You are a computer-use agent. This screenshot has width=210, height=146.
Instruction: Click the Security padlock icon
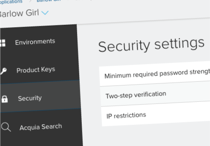4,99
